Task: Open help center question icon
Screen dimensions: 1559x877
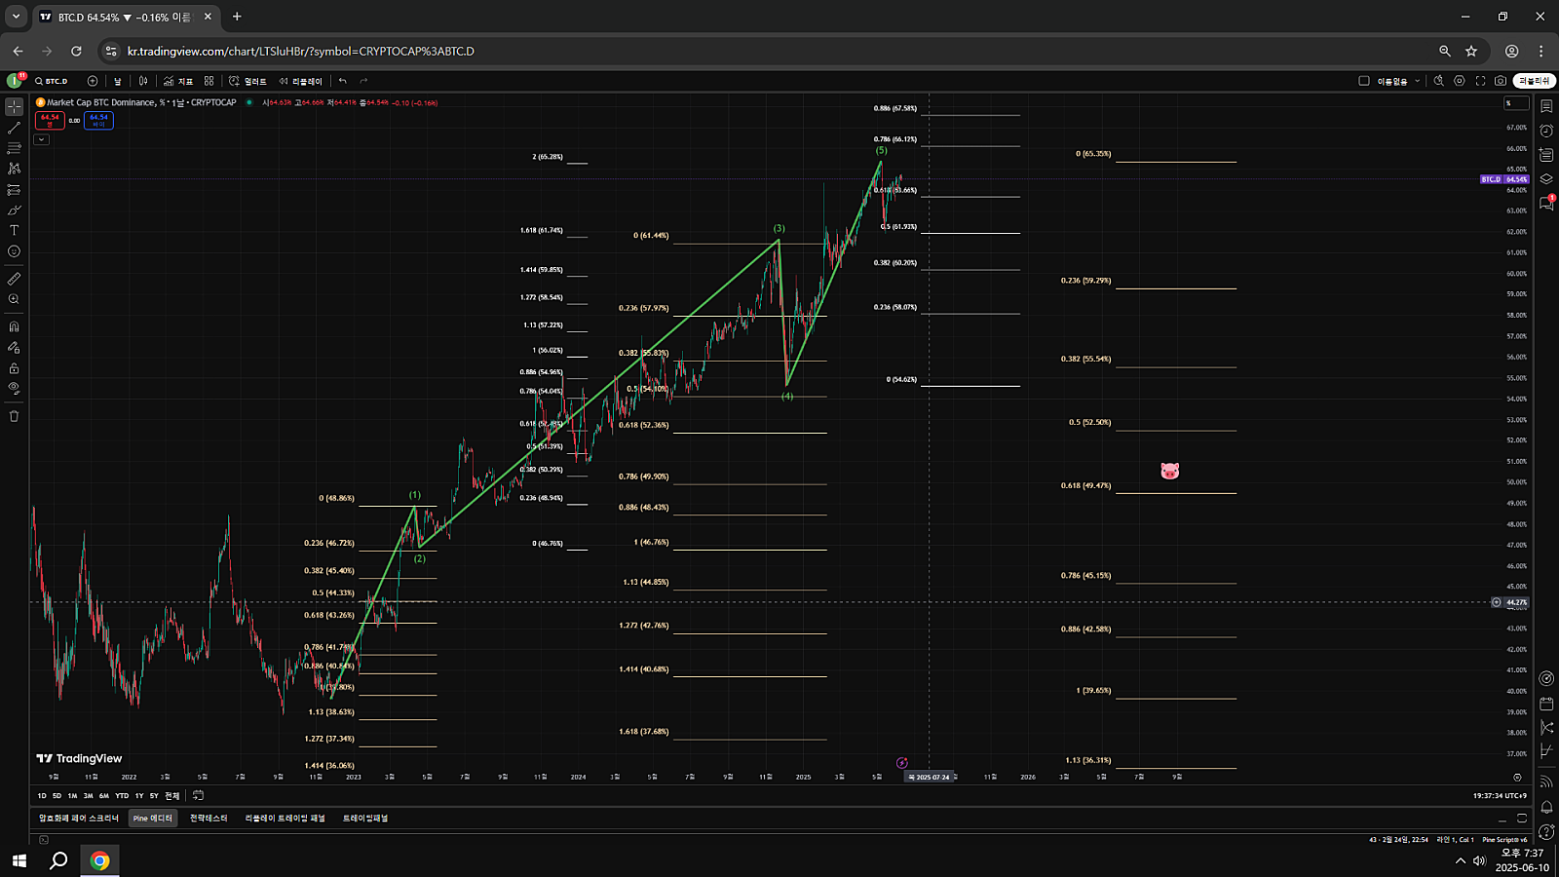Action: [1546, 831]
